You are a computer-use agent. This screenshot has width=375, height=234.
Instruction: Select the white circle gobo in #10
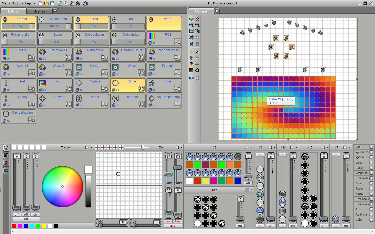(305, 223)
